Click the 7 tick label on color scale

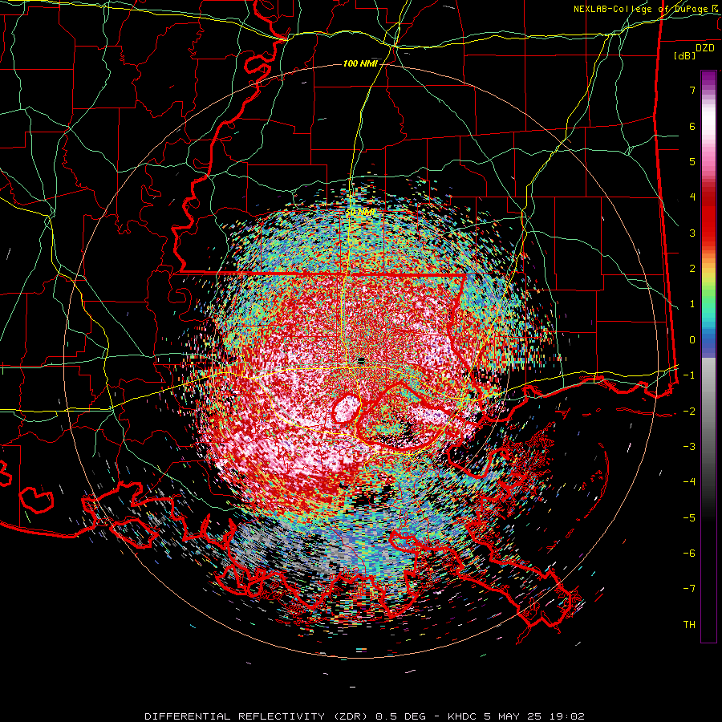[692, 90]
